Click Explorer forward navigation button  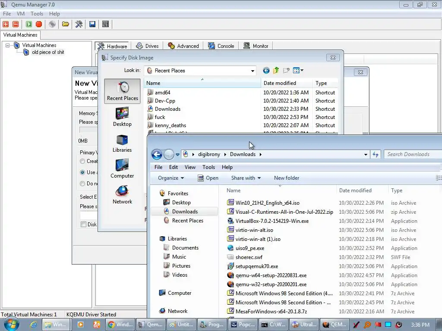pos(169,154)
